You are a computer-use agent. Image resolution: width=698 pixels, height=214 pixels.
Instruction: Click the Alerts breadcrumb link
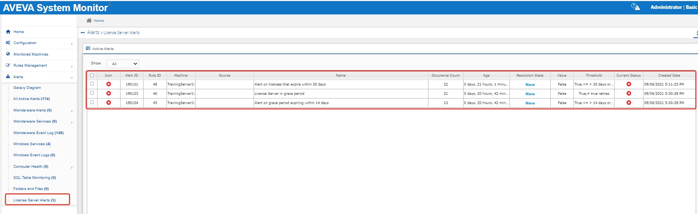point(93,33)
